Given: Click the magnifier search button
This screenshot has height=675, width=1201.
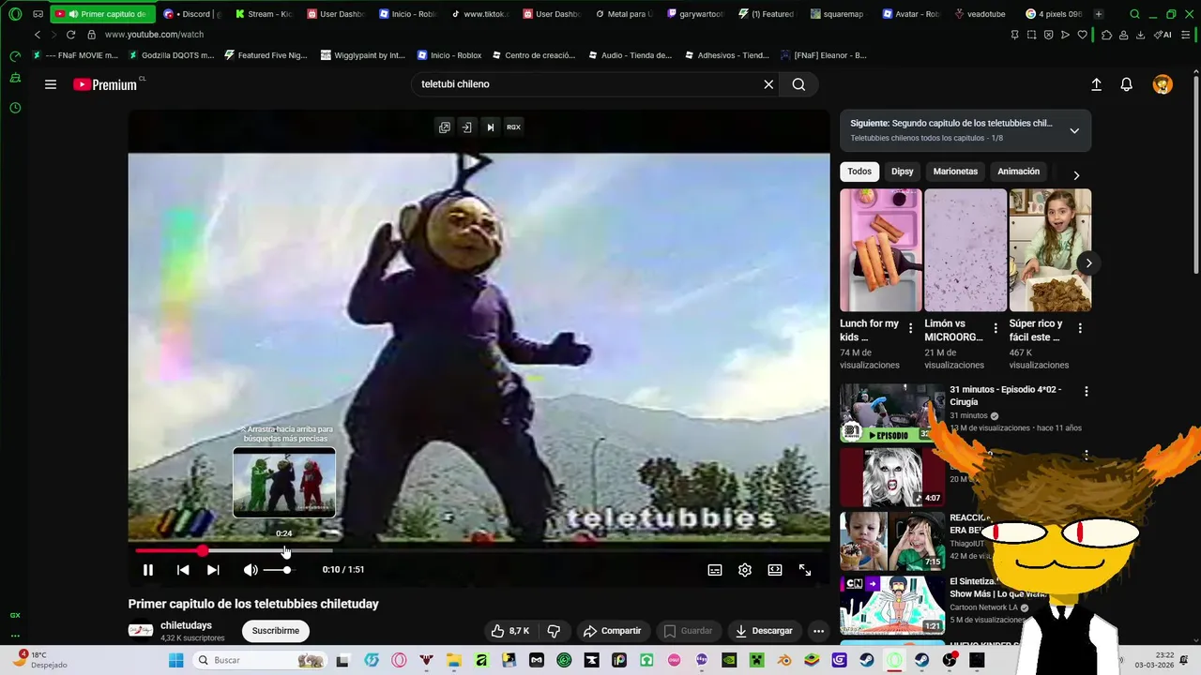Looking at the screenshot, I should (798, 84).
